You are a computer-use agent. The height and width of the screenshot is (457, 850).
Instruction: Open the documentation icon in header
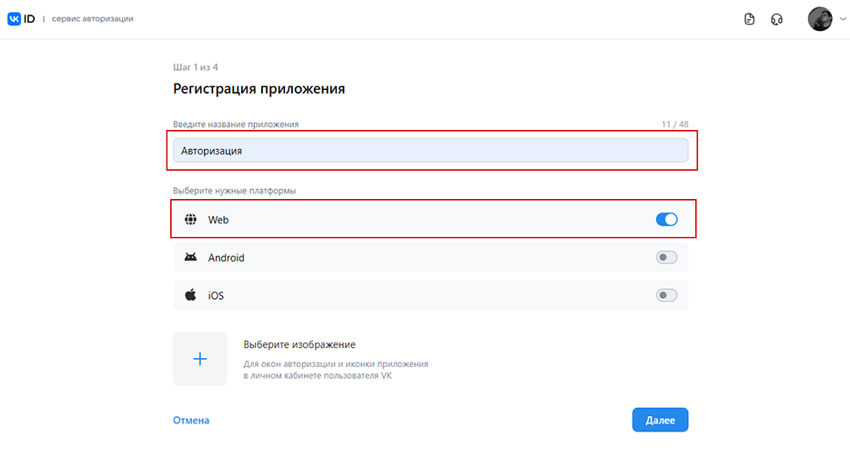pyautogui.click(x=749, y=19)
